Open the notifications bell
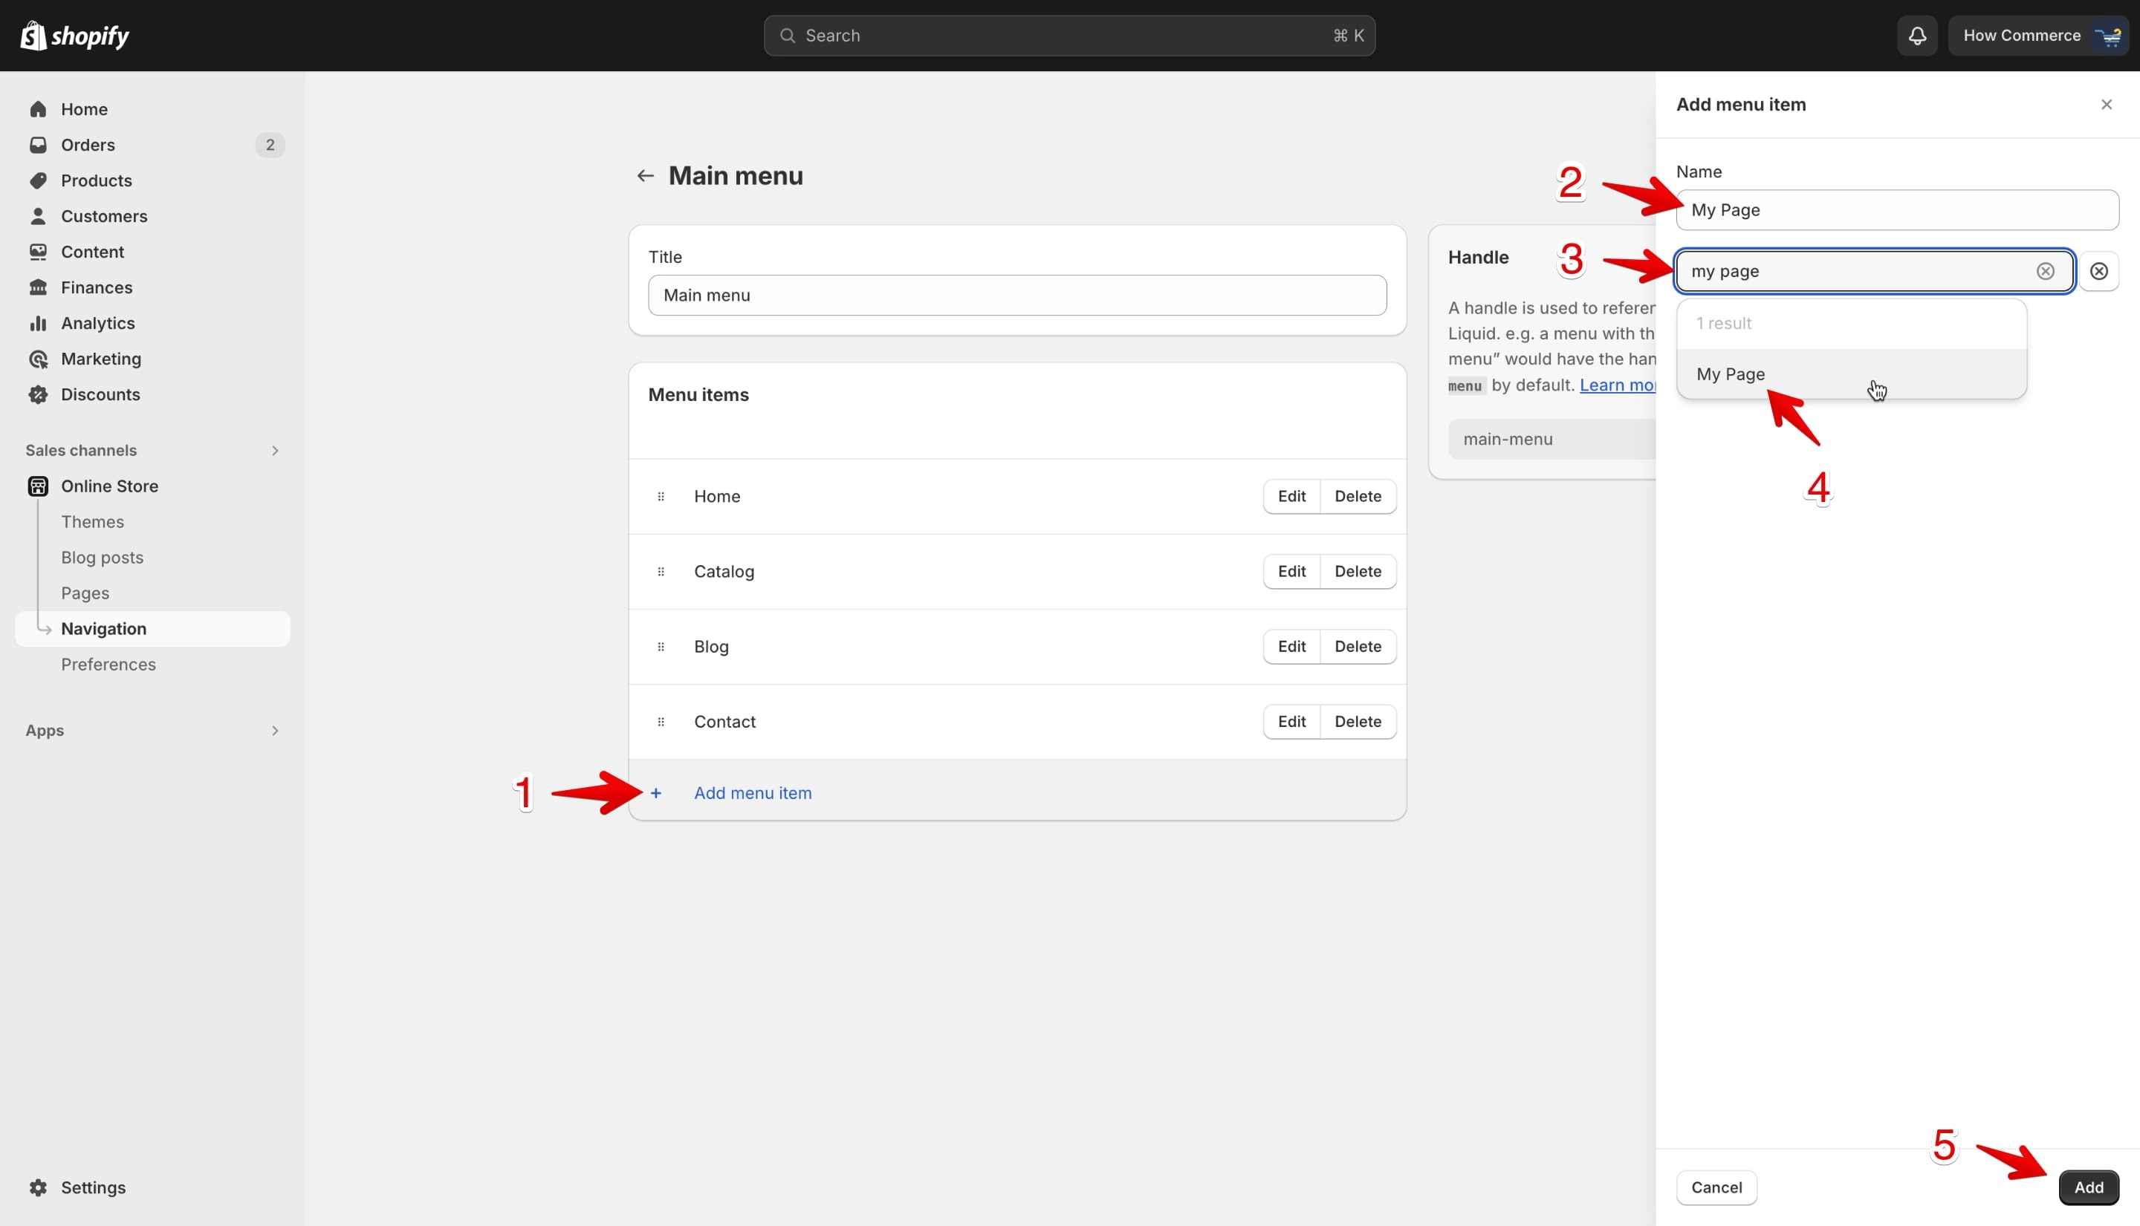Screen dimensions: 2140x1226 (x=1917, y=36)
